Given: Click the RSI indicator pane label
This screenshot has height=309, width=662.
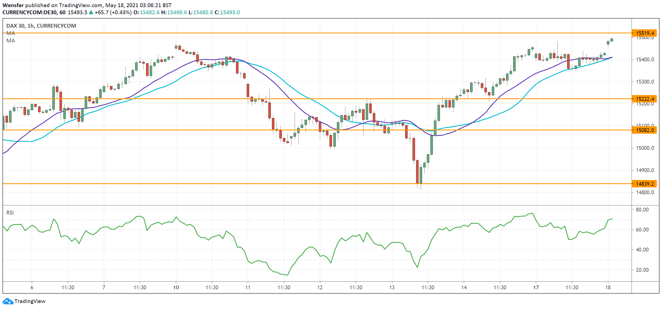Looking at the screenshot, I should coord(10,213).
